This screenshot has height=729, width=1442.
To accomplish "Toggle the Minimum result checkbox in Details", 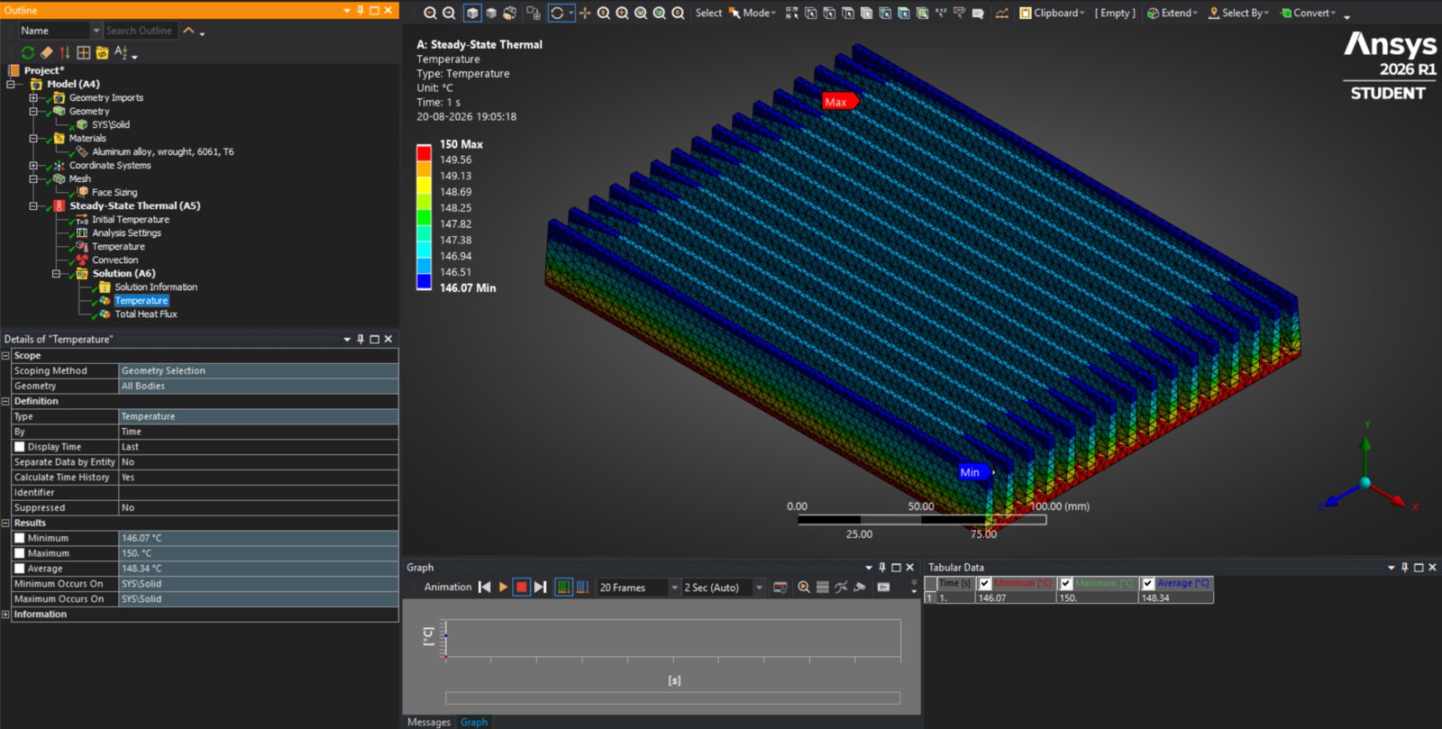I will 19,538.
